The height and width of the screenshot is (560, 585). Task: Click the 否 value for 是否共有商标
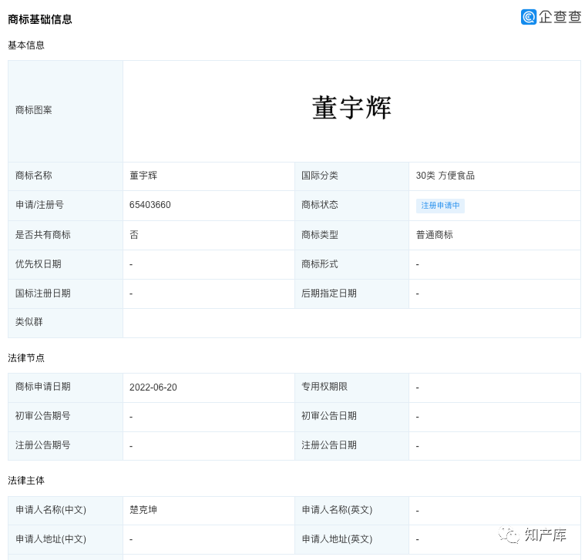pos(134,235)
